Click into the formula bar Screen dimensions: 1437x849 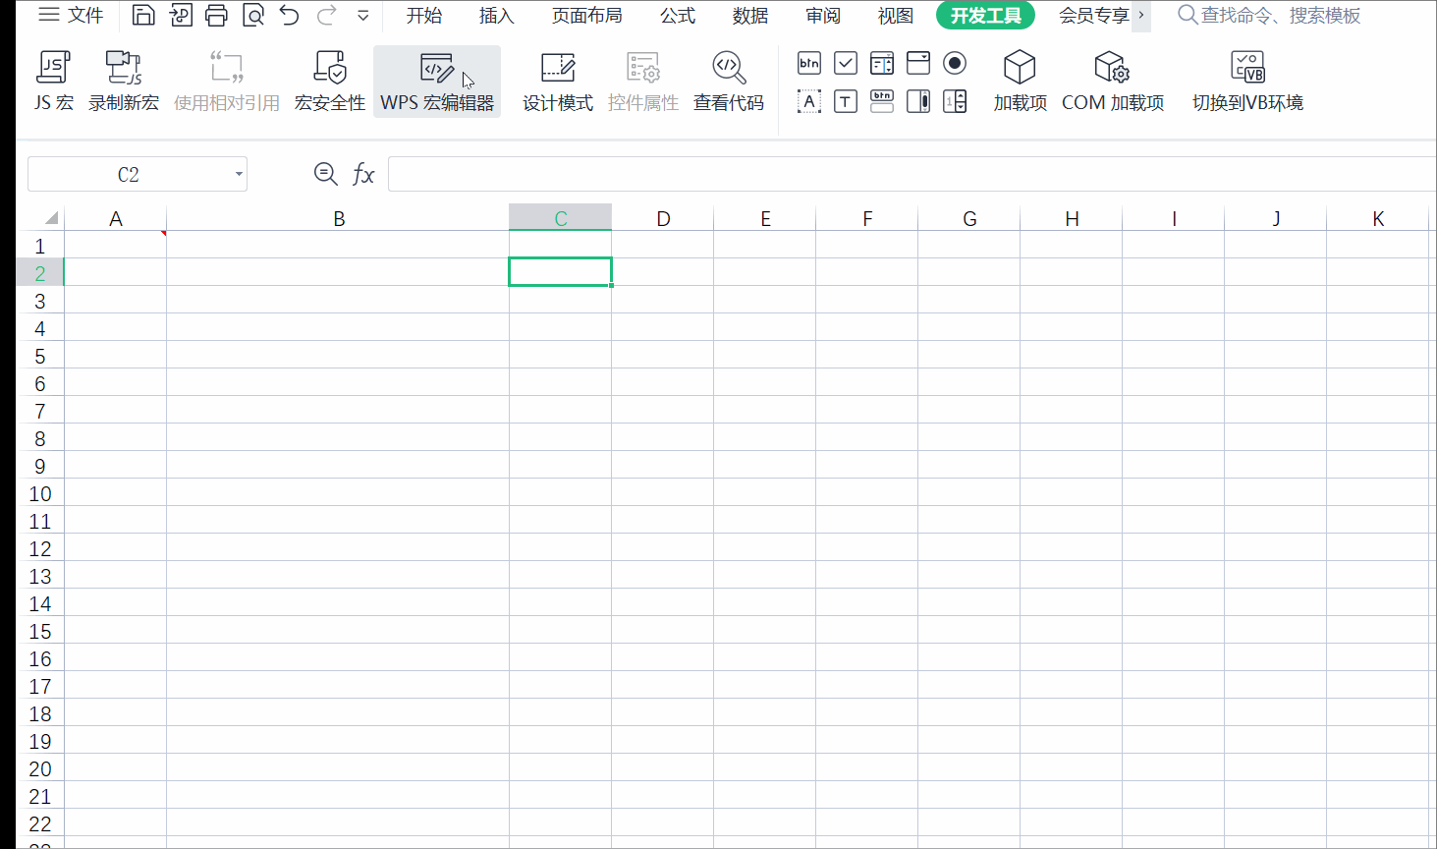tap(912, 174)
